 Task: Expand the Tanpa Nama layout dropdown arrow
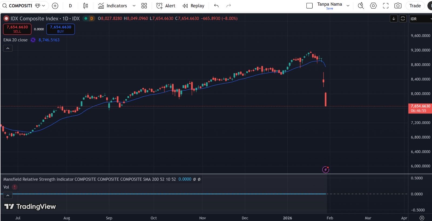pyautogui.click(x=348, y=6)
